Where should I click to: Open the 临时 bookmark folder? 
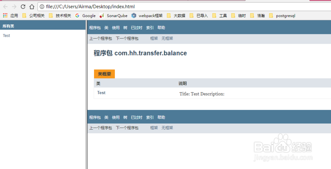click(x=239, y=16)
